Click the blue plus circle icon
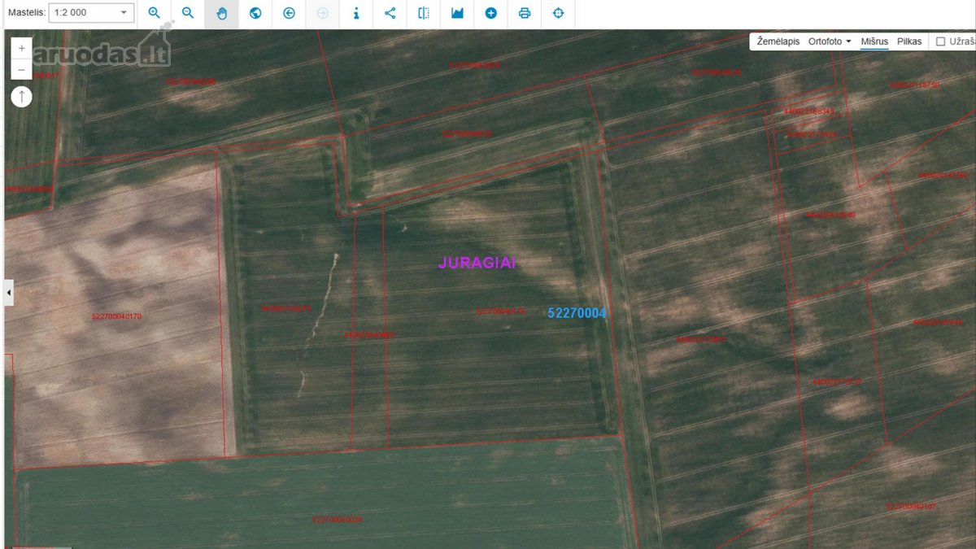This screenshot has width=976, height=549. pos(491,13)
